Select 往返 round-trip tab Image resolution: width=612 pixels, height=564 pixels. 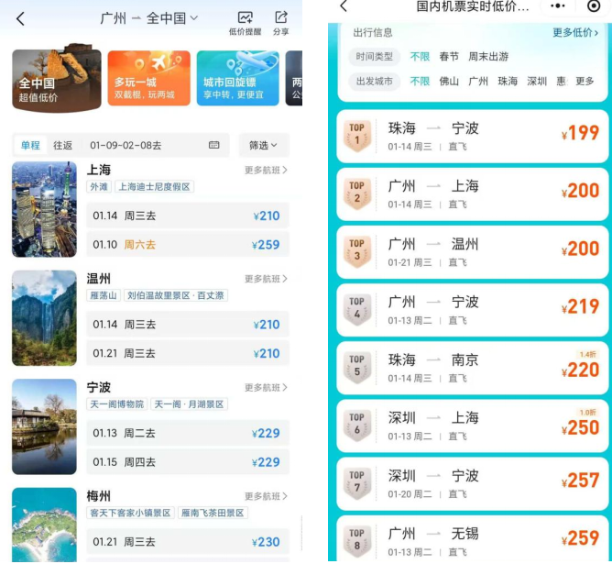[63, 145]
